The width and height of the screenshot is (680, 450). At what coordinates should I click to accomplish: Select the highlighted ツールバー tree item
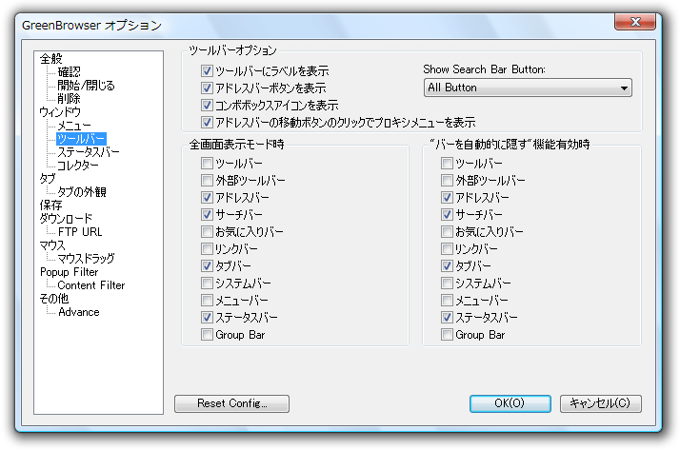pos(81,139)
